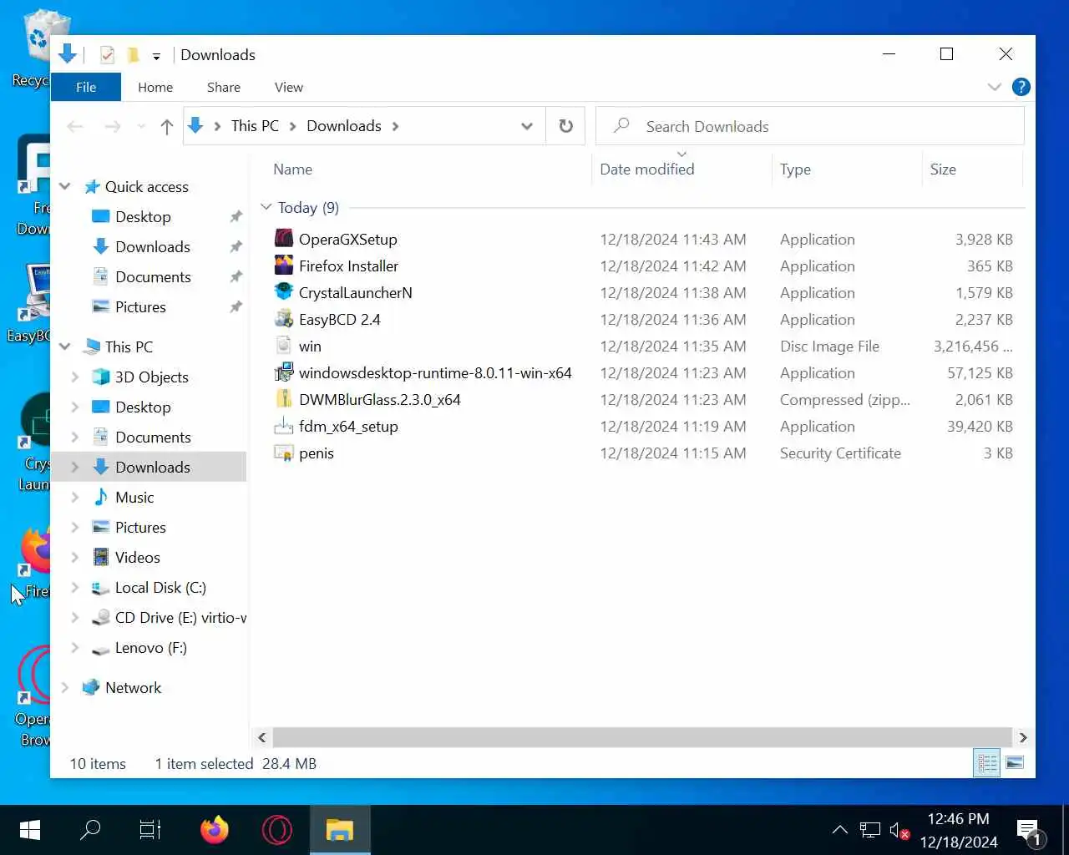Select Lenovo (F:) drive
The height and width of the screenshot is (855, 1069).
click(151, 648)
